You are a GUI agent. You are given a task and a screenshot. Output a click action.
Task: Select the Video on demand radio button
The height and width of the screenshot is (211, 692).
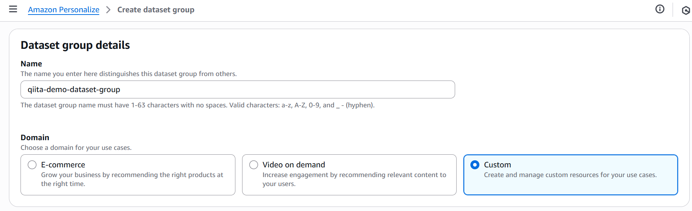tap(254, 165)
